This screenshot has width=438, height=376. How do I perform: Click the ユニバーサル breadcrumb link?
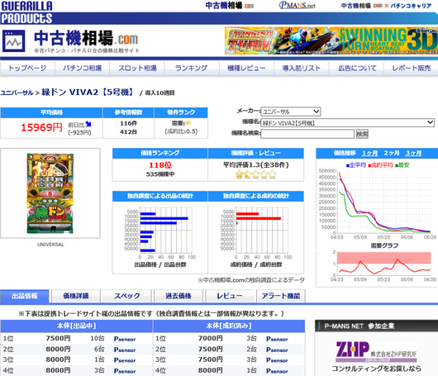[17, 93]
